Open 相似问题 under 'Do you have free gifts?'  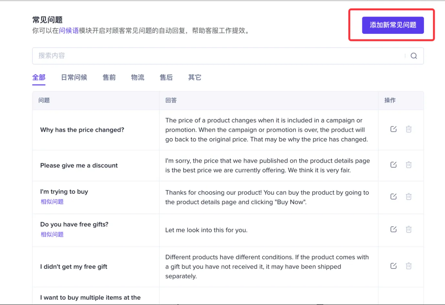point(52,234)
